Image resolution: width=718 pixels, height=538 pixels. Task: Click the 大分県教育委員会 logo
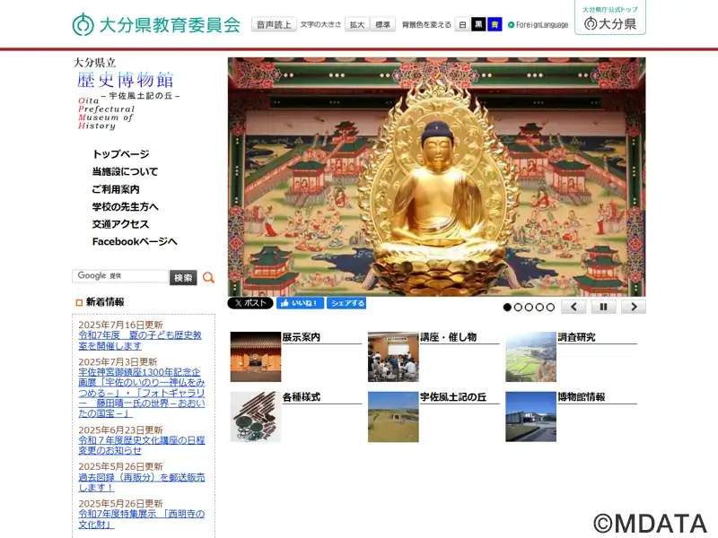click(156, 24)
